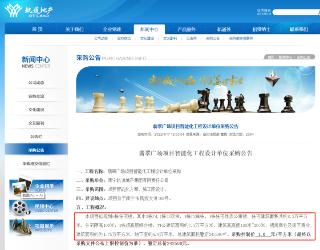The image size is (320, 250).
Task: Open the 首页 navigation tab
Action: (37, 29)
